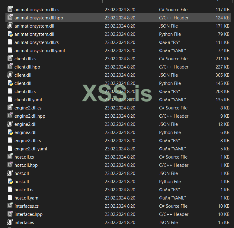Select the file name engine2.dll.cs
234x228 pixels.
[28, 108]
